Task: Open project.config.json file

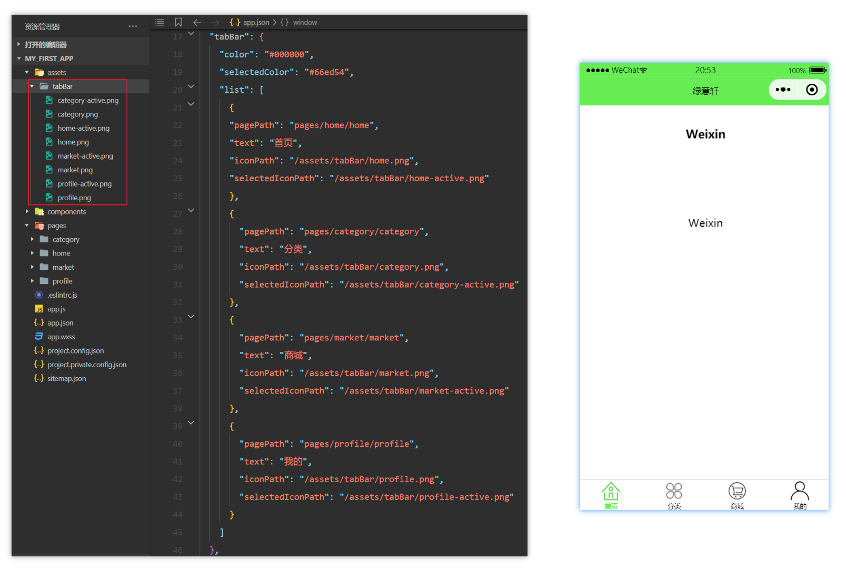Action: tap(75, 350)
